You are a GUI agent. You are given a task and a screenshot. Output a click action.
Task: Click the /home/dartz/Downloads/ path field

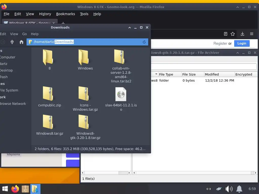87,42
